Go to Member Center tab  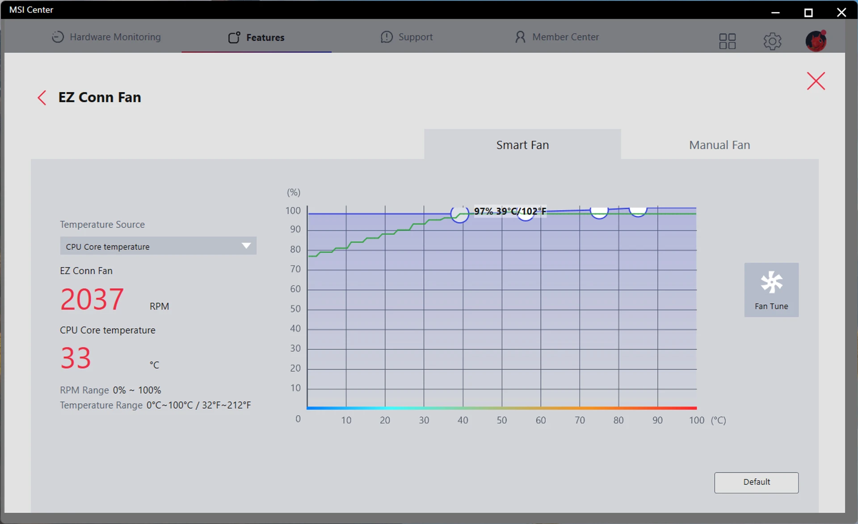[557, 37]
